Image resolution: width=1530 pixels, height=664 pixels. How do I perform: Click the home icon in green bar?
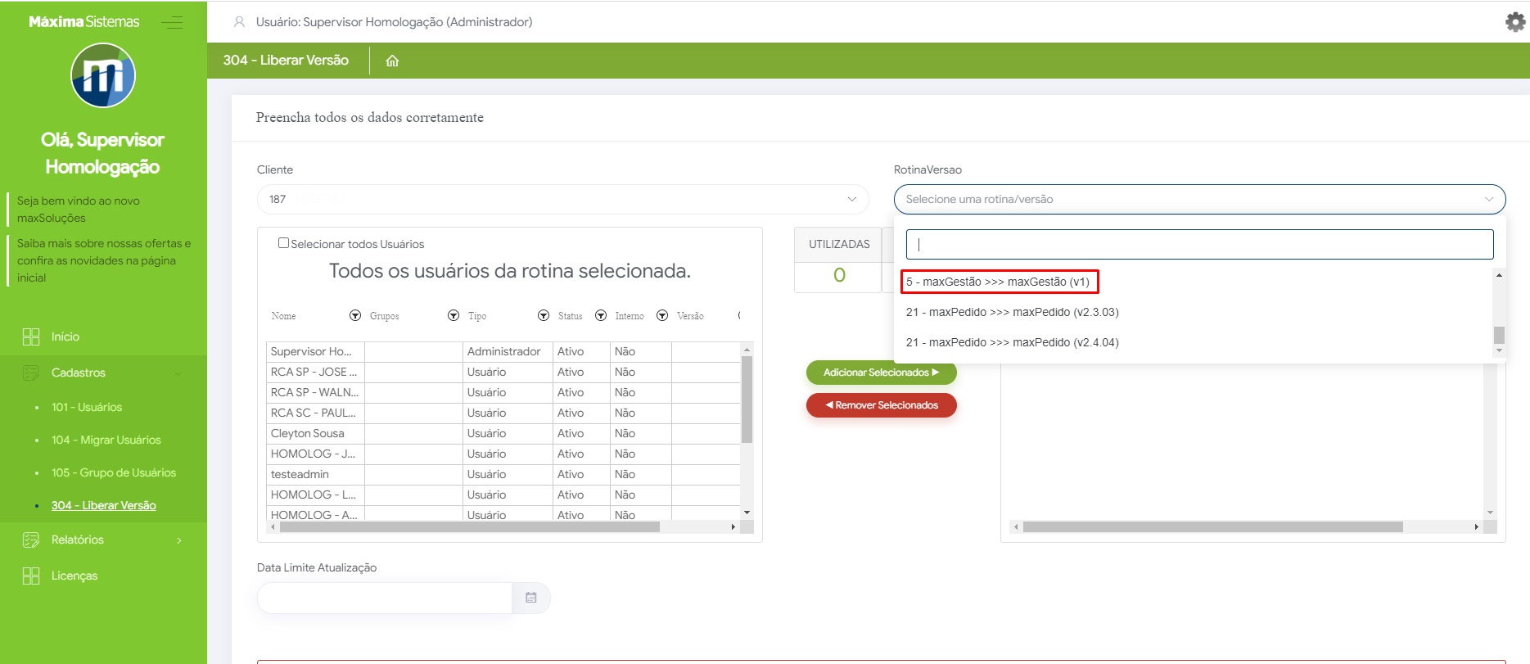click(392, 61)
